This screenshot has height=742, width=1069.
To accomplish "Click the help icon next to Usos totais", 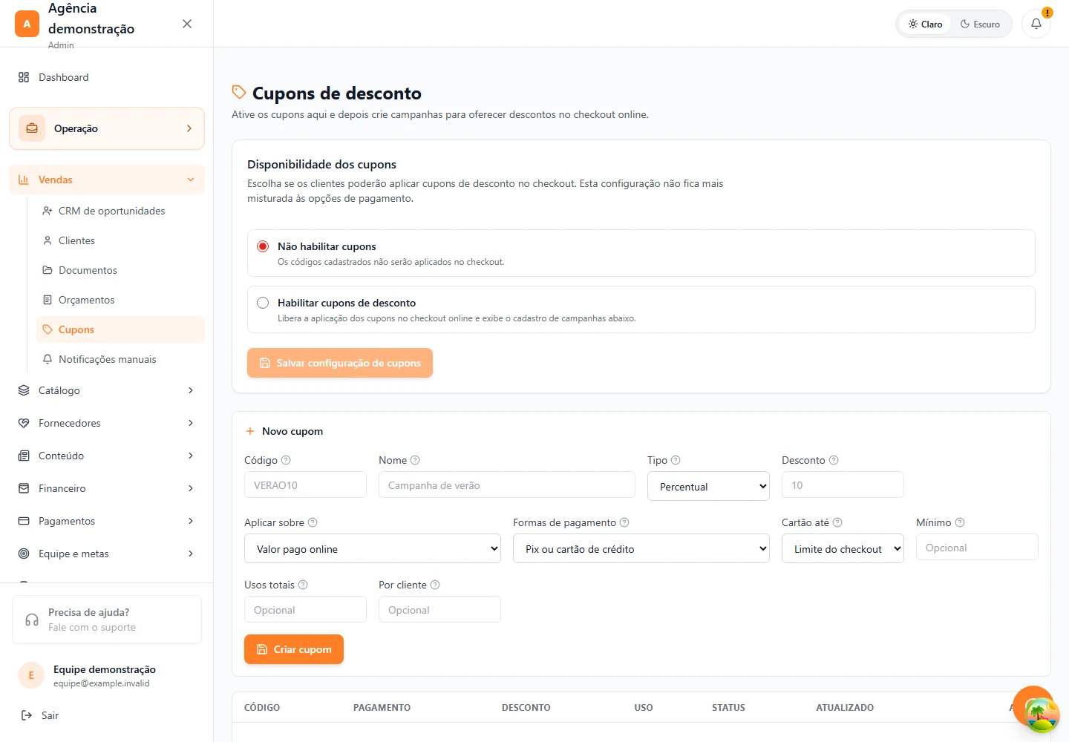I will click(303, 585).
